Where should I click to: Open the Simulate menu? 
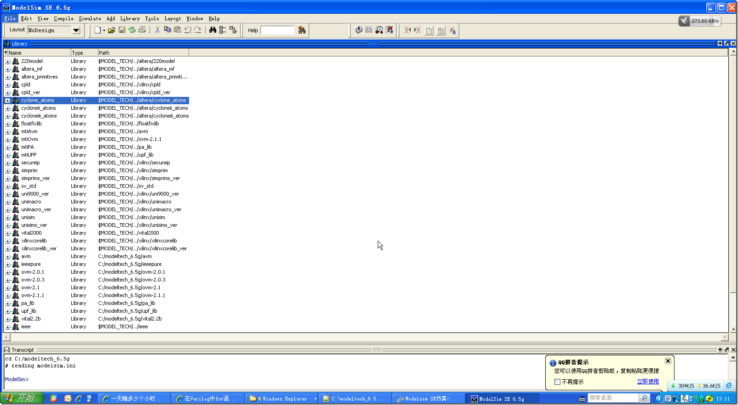tap(90, 19)
